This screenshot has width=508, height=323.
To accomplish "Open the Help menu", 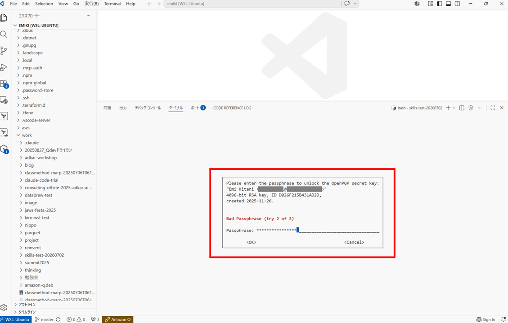I will click(130, 4).
